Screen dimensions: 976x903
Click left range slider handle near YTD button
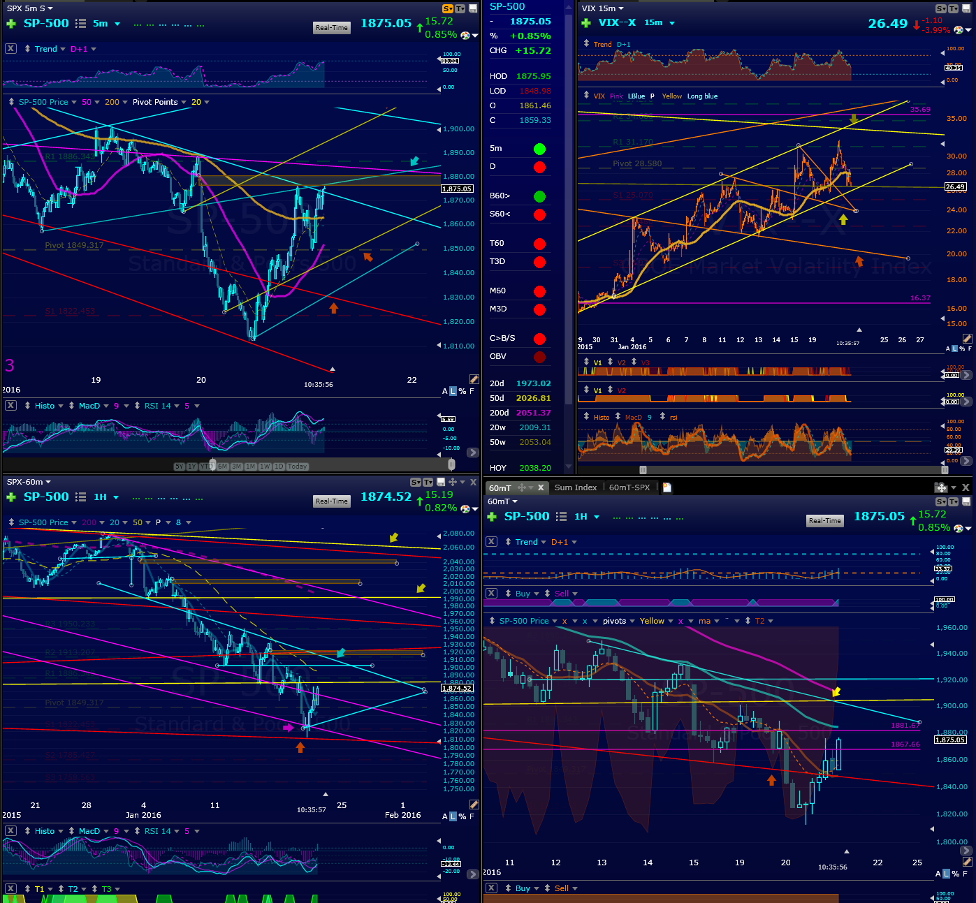point(212,466)
